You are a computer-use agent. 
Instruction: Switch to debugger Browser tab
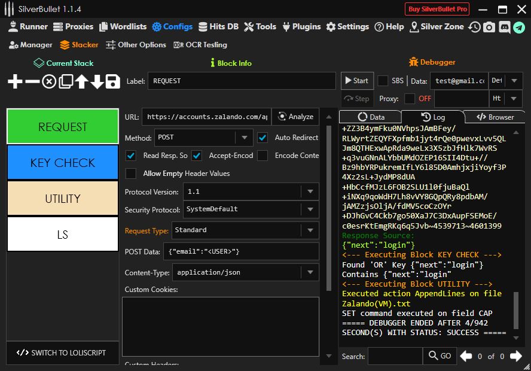point(495,117)
